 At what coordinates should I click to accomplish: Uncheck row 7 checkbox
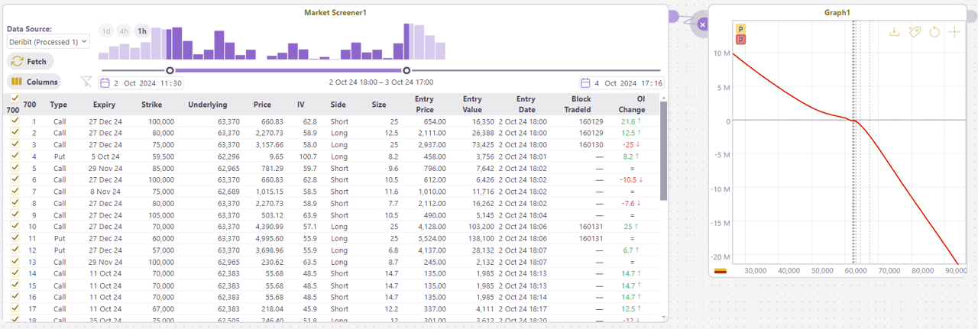pyautogui.click(x=15, y=191)
